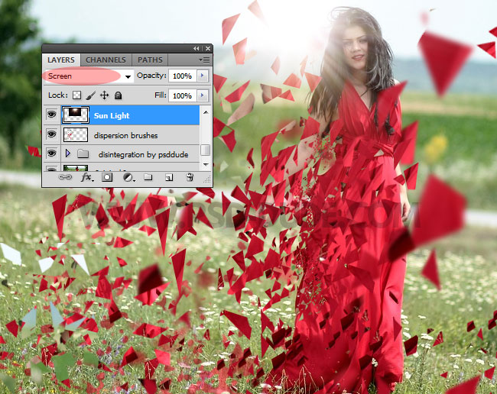
Task: Create a new group folder
Action: (x=148, y=177)
